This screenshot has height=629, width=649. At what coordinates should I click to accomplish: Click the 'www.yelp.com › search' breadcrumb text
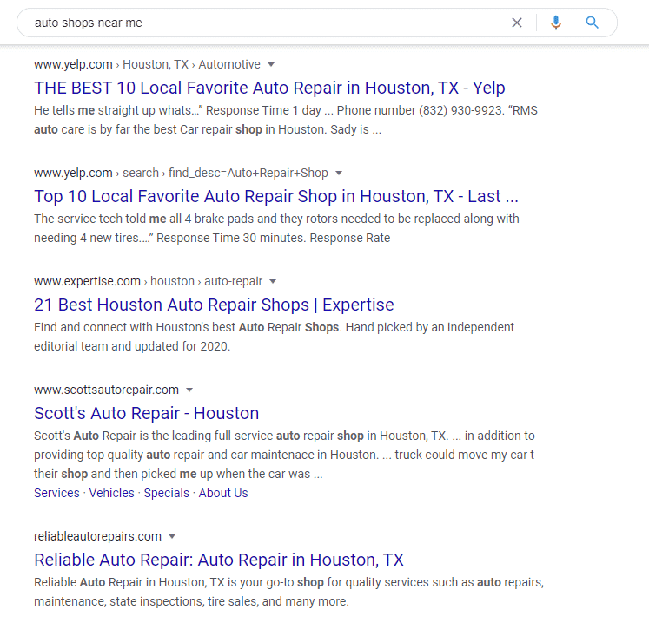click(96, 173)
